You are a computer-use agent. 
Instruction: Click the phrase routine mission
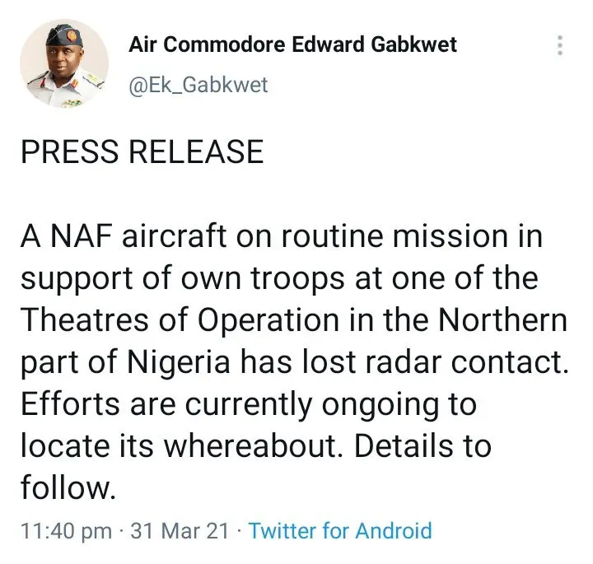coord(395,236)
